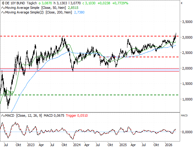Click the Euro currency symbol above price axis

tap(182, 3)
